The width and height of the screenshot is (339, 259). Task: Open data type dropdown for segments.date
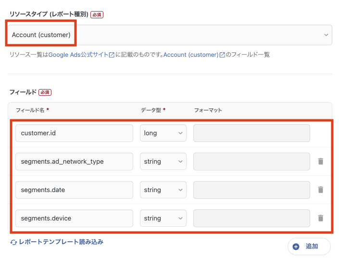pyautogui.click(x=163, y=190)
